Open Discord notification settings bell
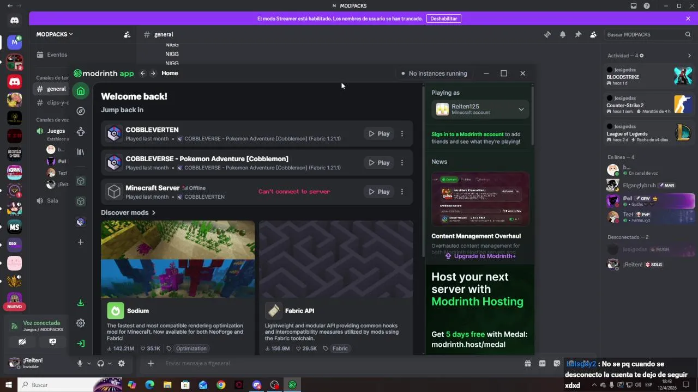The image size is (698, 392). 563,34
